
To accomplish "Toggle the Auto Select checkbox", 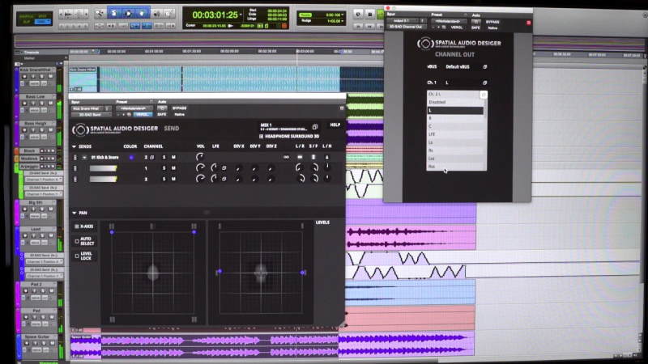I will [x=77, y=241].
